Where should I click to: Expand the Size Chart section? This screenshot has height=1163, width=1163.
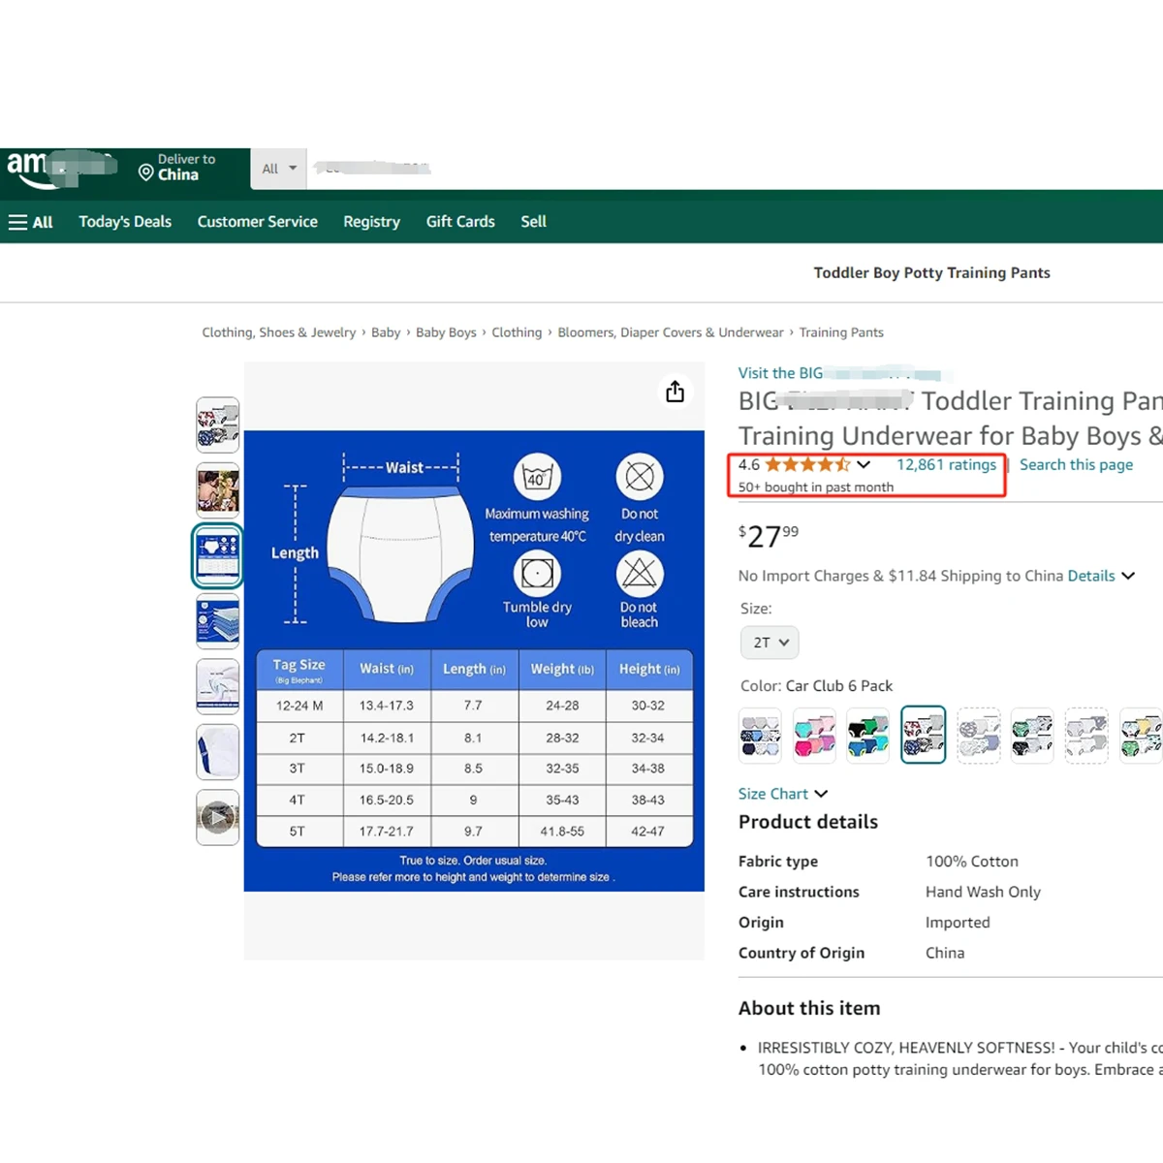point(783,794)
